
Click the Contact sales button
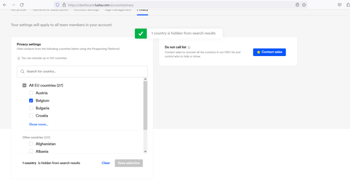tap(269, 52)
